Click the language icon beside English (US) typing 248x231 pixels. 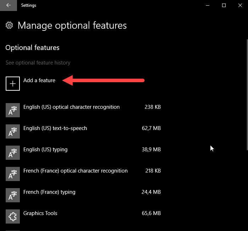pyautogui.click(x=13, y=153)
